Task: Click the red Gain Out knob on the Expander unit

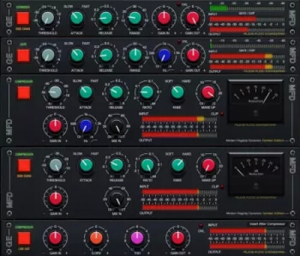Action: point(193,18)
